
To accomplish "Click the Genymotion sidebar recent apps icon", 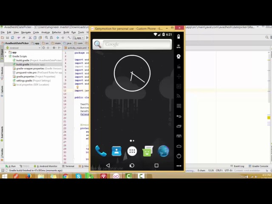I will tap(179, 126).
